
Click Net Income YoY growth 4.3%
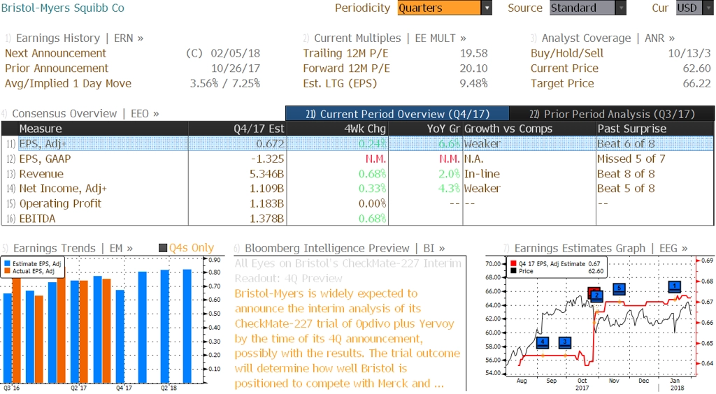[x=450, y=189]
